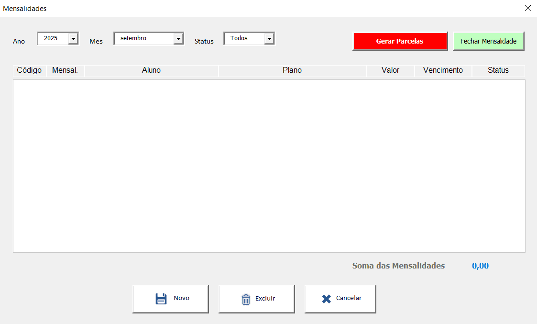Select the Código column header
Image resolution: width=537 pixels, height=324 pixels.
(29, 70)
